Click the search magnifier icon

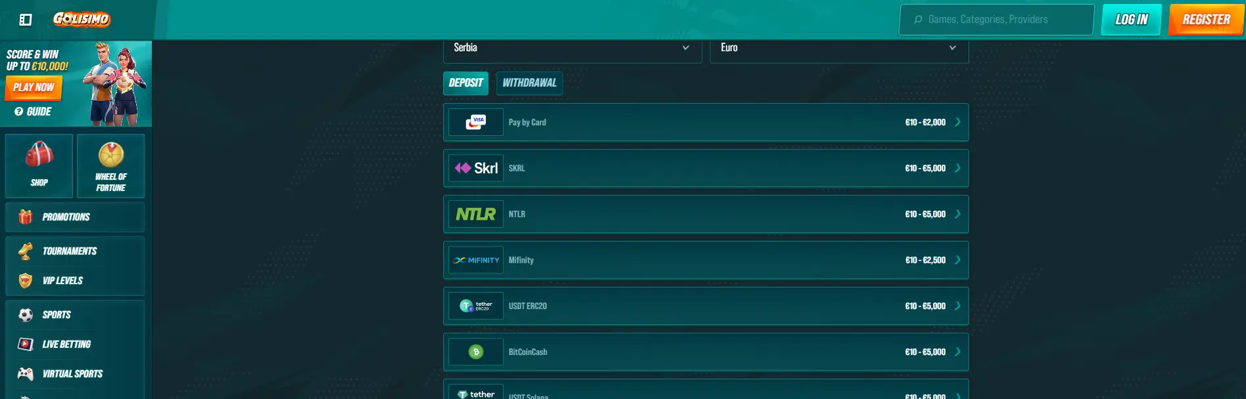(918, 20)
